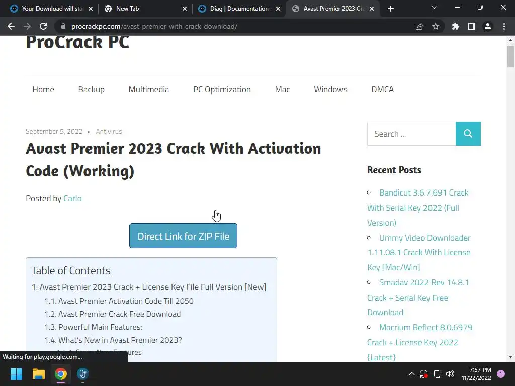Close the Diag Documentation tab
515x386 pixels.
pyautogui.click(x=278, y=9)
